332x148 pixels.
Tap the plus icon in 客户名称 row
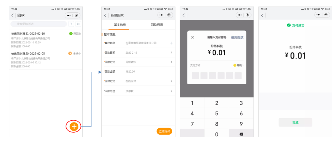pyautogui.click(x=171, y=43)
